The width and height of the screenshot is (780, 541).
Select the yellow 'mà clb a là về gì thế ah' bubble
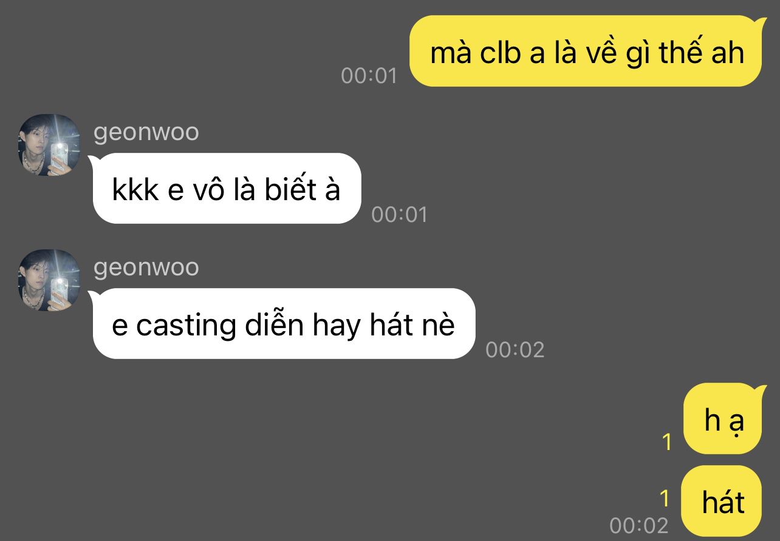586,51
